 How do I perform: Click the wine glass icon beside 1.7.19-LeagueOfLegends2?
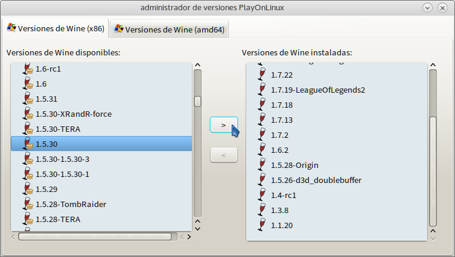262,90
